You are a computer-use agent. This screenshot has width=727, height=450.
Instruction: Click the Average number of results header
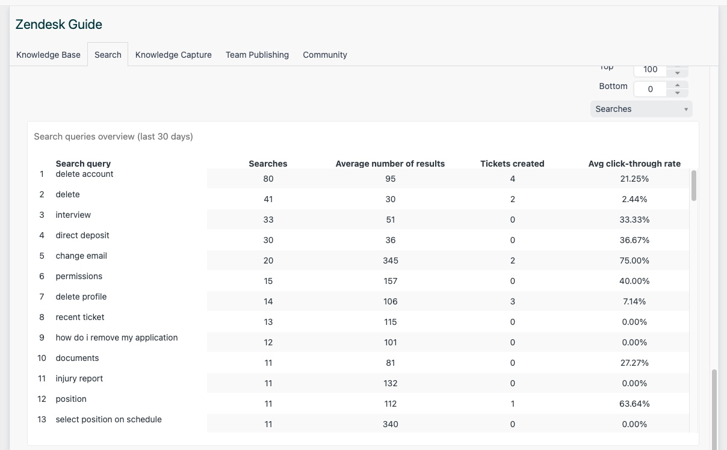click(x=390, y=164)
